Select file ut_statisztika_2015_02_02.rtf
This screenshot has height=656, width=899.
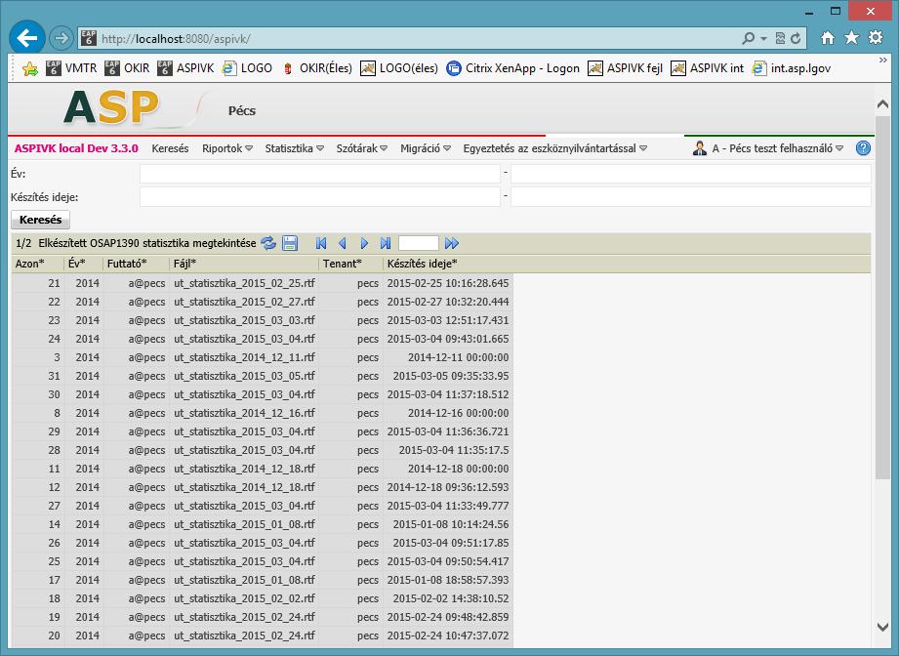pyautogui.click(x=244, y=598)
